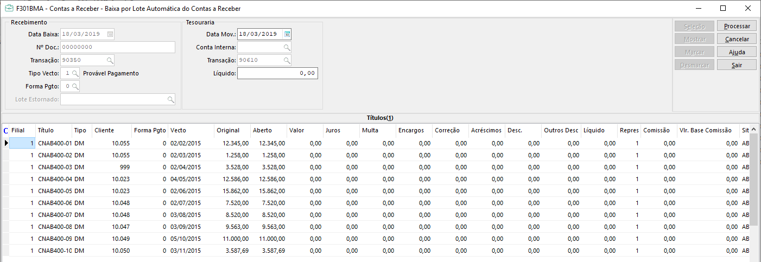This screenshot has width=761, height=262.
Task: Select row CNAB400-06 title cell
Action: [54, 203]
